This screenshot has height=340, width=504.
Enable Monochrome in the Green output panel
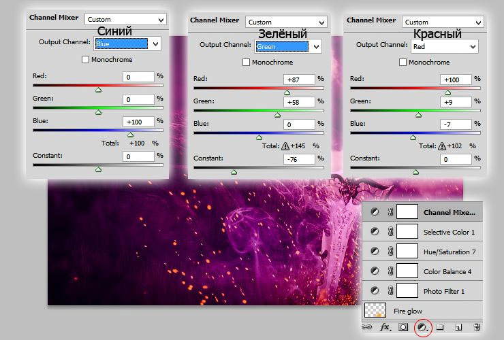246,63
